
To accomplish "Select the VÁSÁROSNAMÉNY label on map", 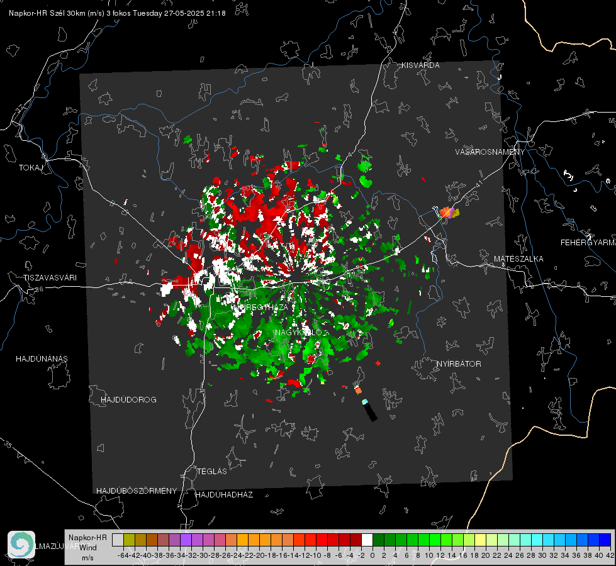I will [490, 152].
